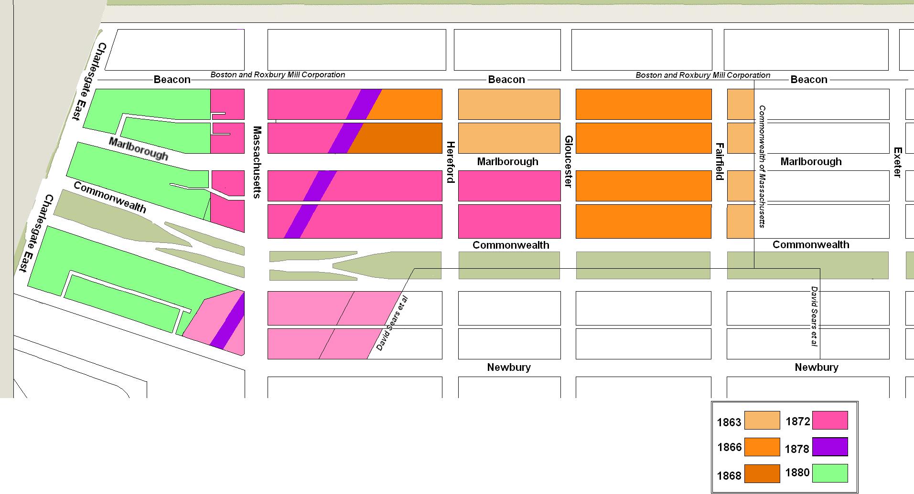Select the Gloucester street label
914x494 pixels.
568,162
